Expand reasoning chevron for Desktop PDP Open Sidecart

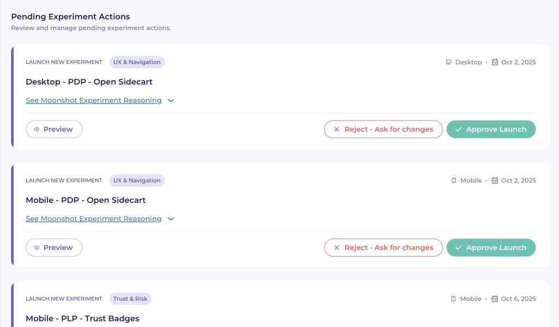pyautogui.click(x=171, y=100)
